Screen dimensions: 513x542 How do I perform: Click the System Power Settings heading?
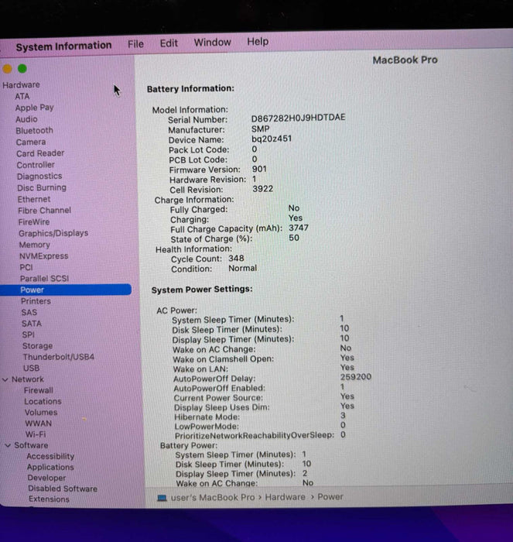tap(202, 290)
